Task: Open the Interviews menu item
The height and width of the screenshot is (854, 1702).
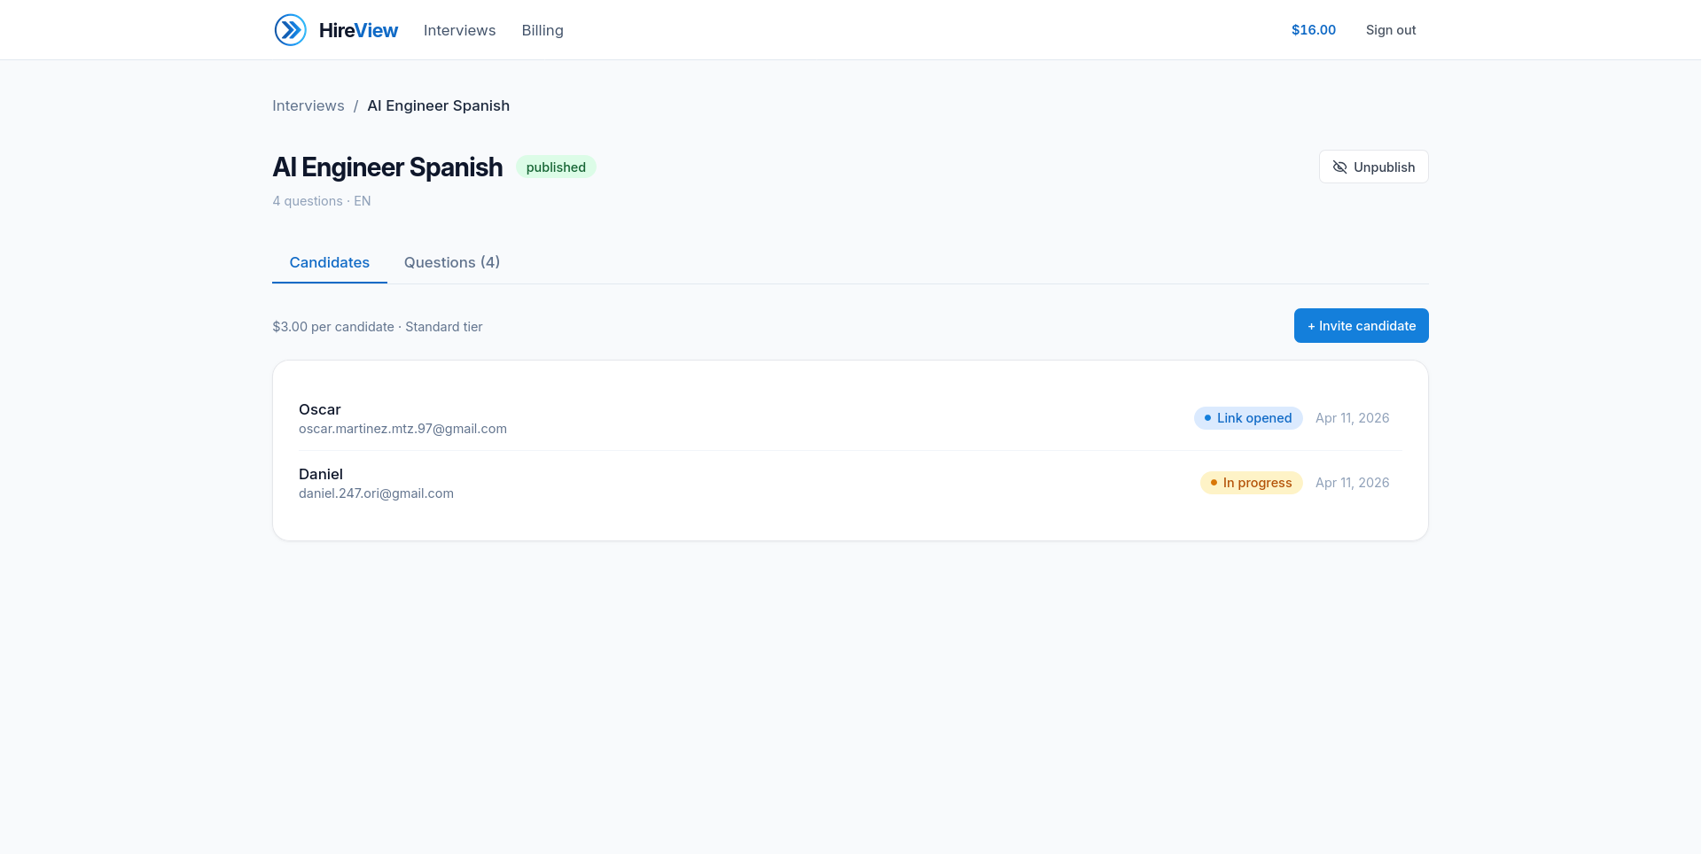Action: pos(459,30)
